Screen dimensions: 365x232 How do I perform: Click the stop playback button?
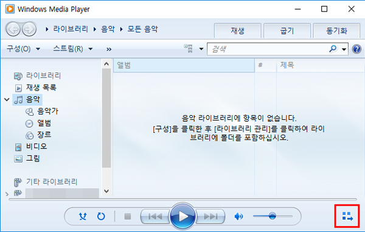(128, 217)
